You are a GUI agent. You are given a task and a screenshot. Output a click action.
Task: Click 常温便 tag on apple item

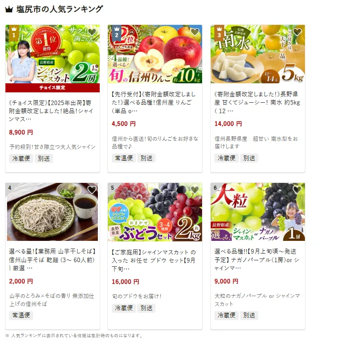(x=124, y=158)
